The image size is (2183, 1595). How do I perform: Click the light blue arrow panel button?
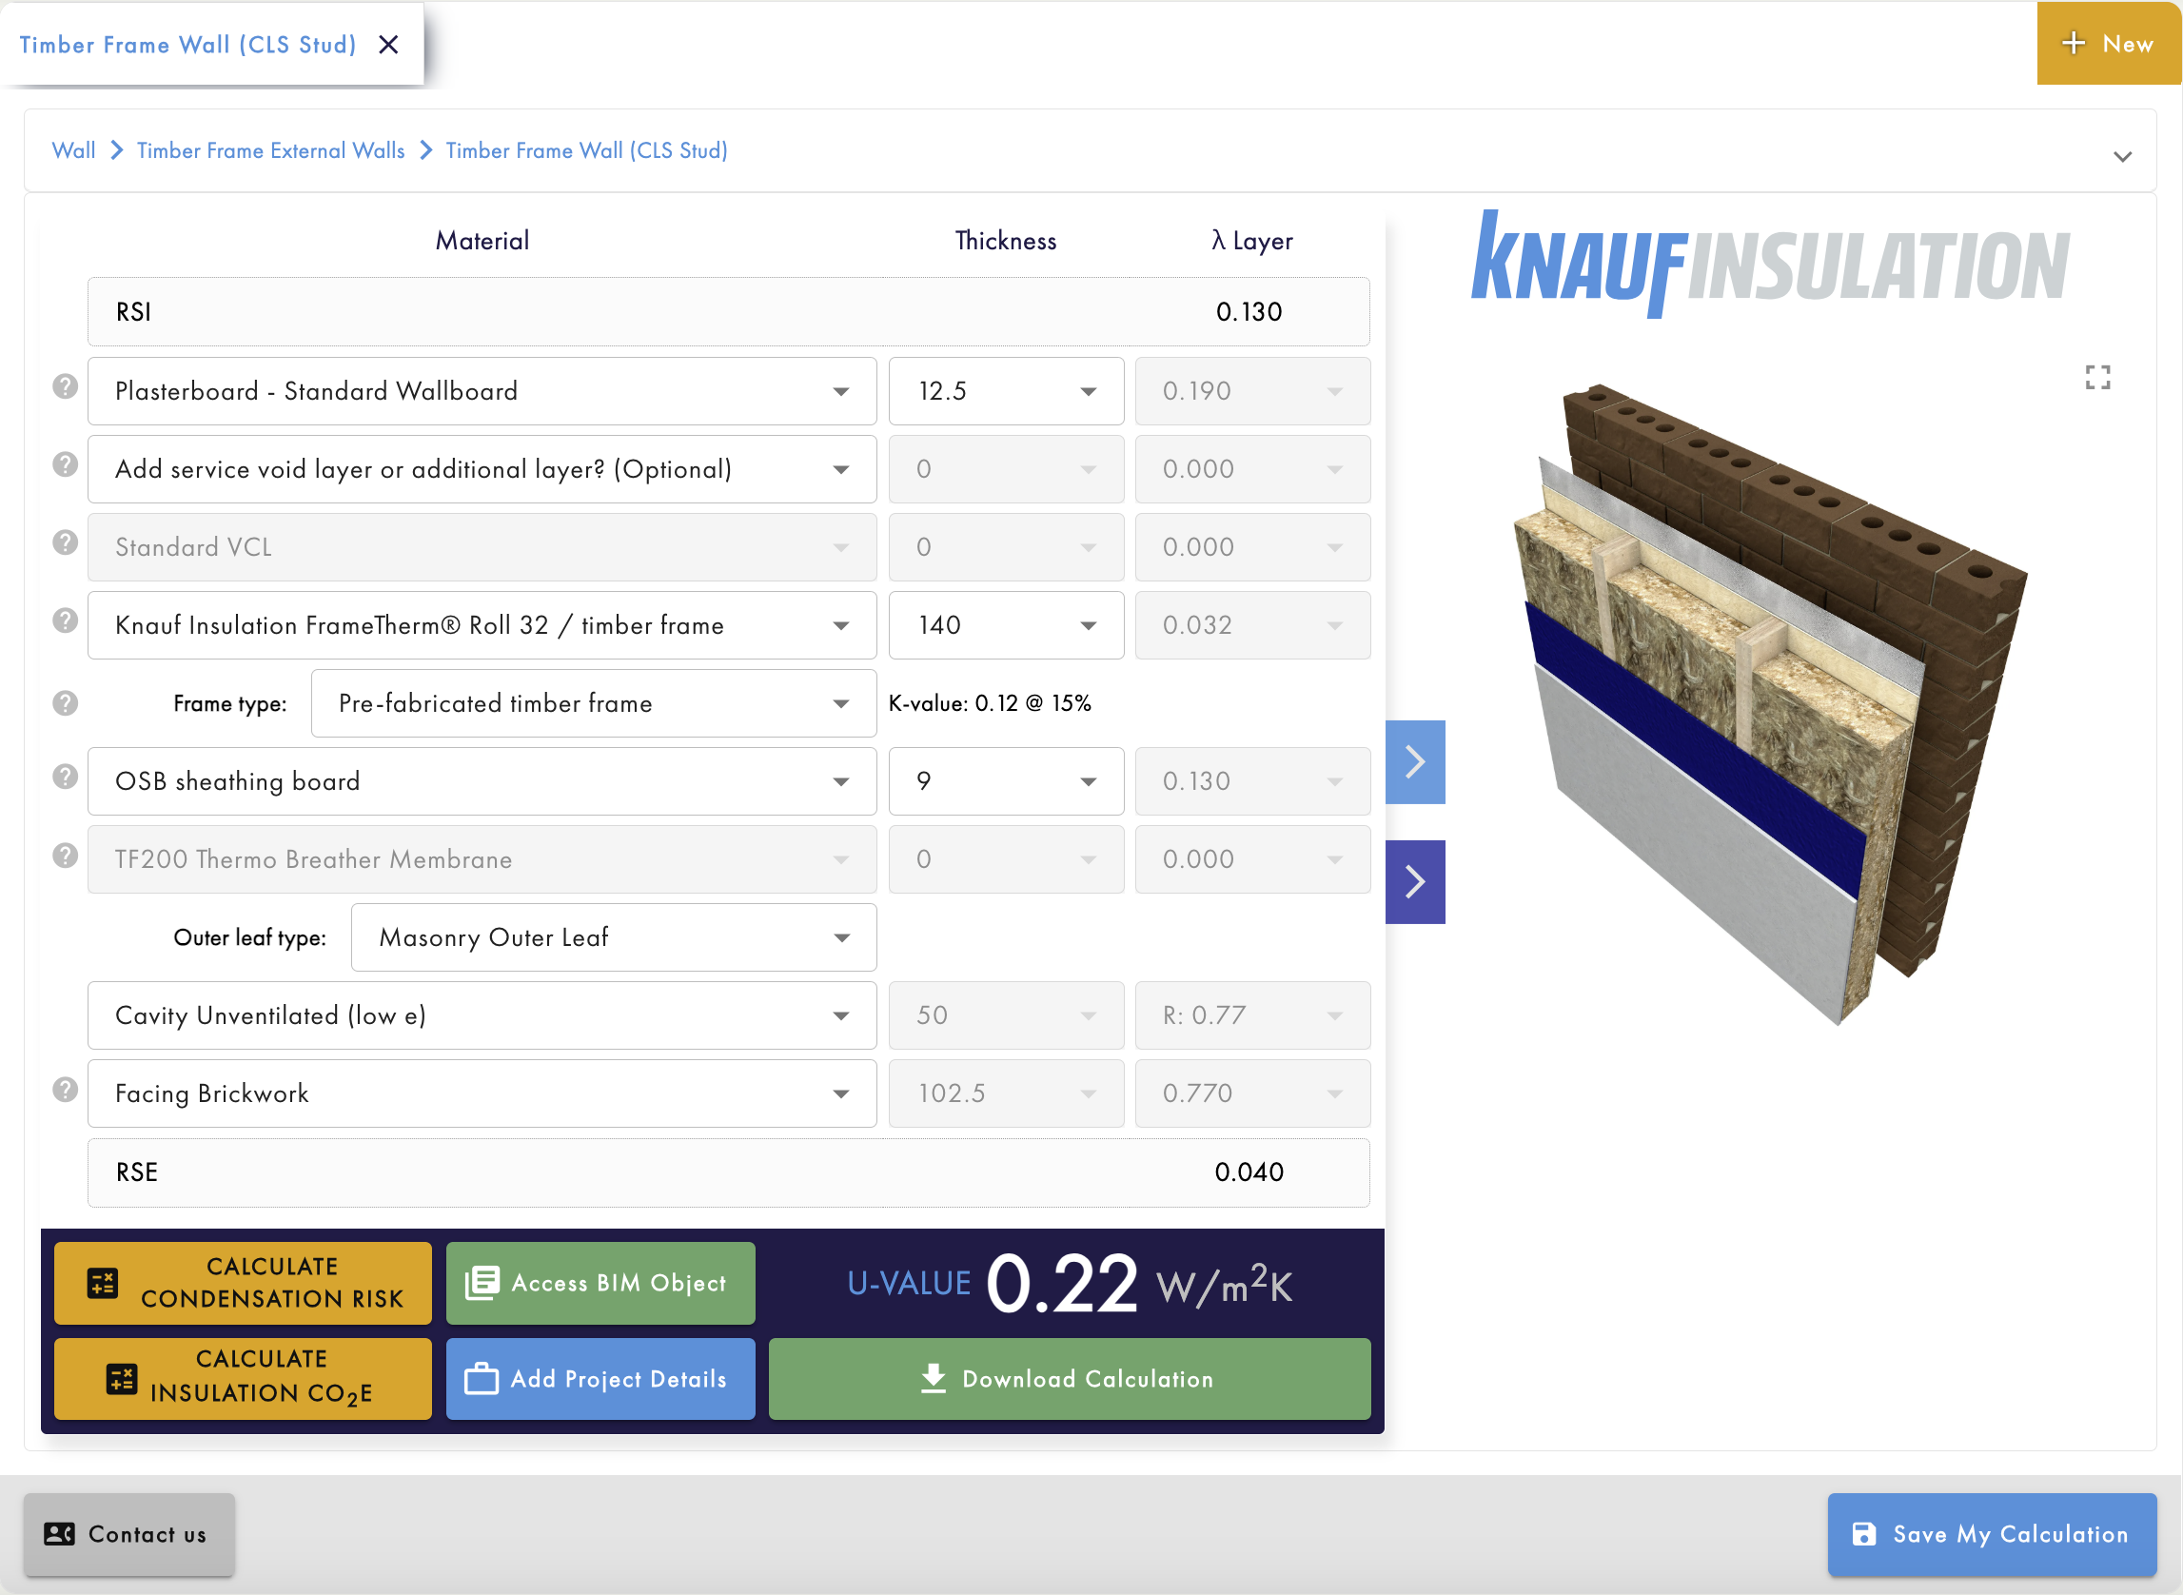1414,762
